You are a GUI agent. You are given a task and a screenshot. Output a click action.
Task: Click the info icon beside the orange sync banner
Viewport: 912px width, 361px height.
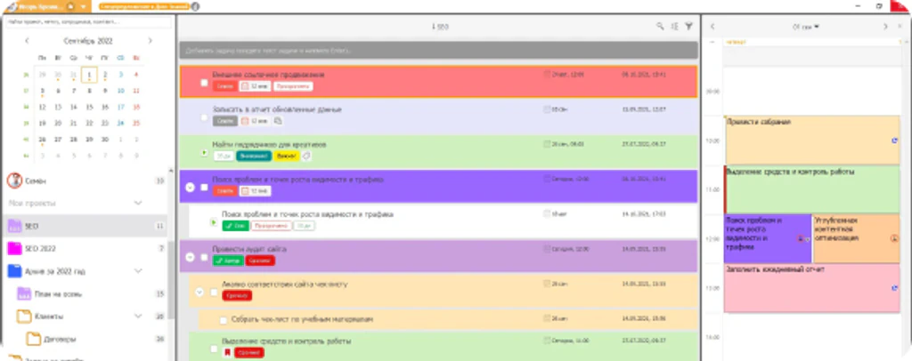(x=195, y=6)
